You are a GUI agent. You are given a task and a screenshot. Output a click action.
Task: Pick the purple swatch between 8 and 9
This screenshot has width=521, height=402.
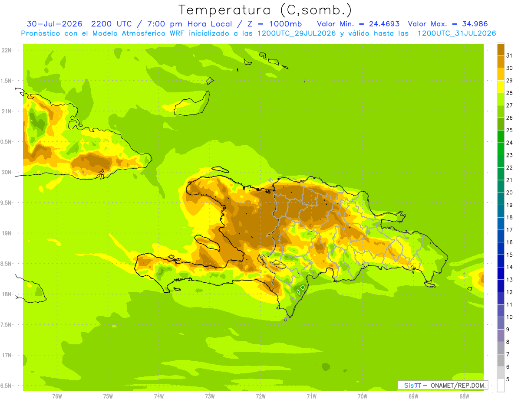coord(501,336)
